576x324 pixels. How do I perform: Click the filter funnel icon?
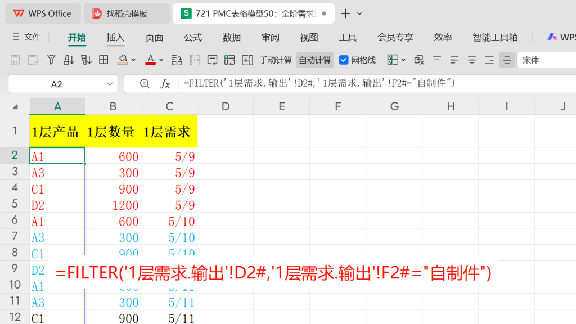pos(51,60)
